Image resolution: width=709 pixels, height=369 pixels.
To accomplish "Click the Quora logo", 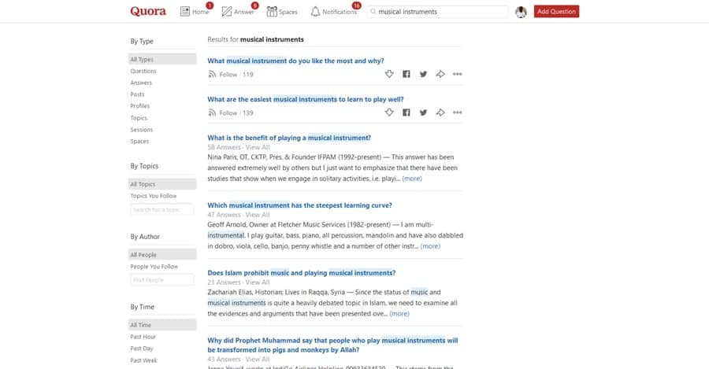I will click(147, 12).
